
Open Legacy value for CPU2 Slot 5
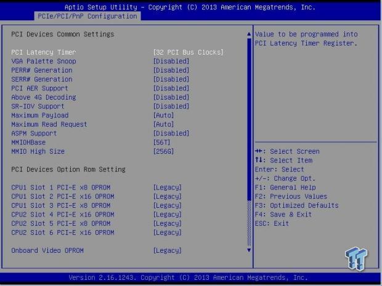coord(168,223)
